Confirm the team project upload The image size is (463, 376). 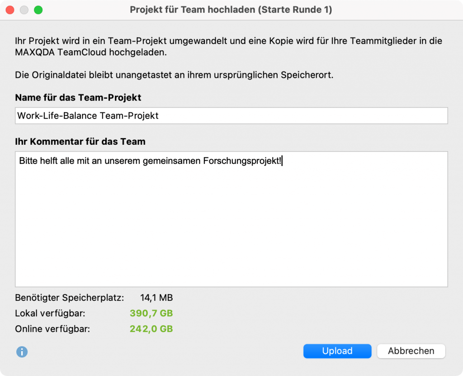pos(337,351)
